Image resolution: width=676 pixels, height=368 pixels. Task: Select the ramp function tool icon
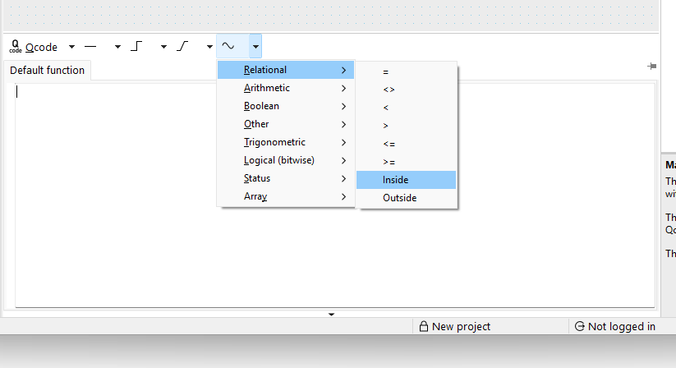coord(182,46)
